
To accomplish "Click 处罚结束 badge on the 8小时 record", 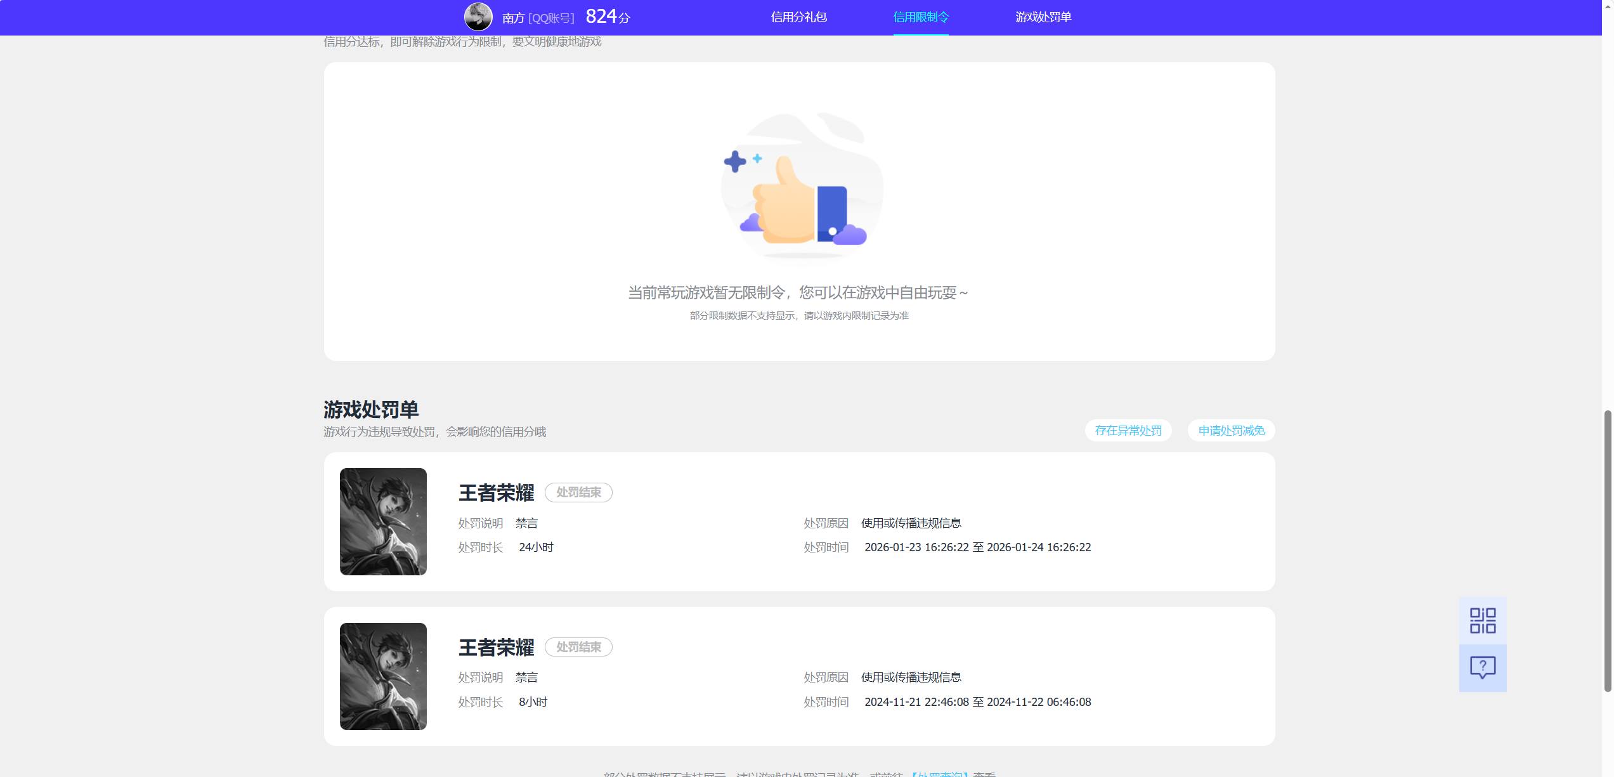I will [x=578, y=647].
